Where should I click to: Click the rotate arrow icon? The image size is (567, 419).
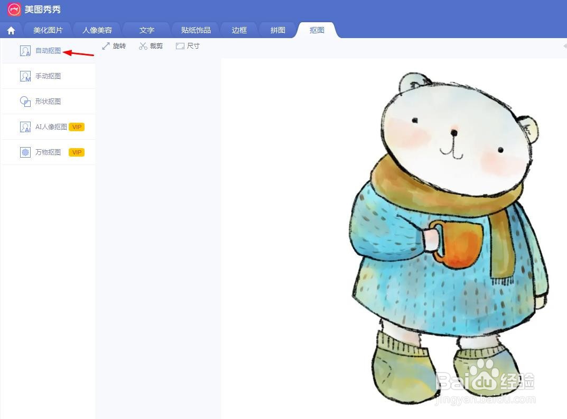[x=106, y=46]
